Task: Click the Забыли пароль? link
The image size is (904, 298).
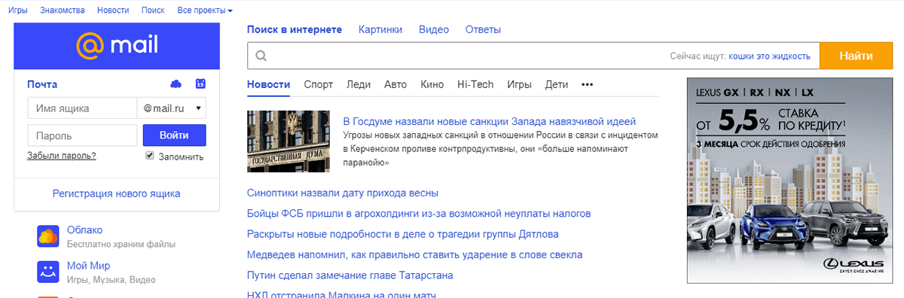Action: click(x=62, y=157)
